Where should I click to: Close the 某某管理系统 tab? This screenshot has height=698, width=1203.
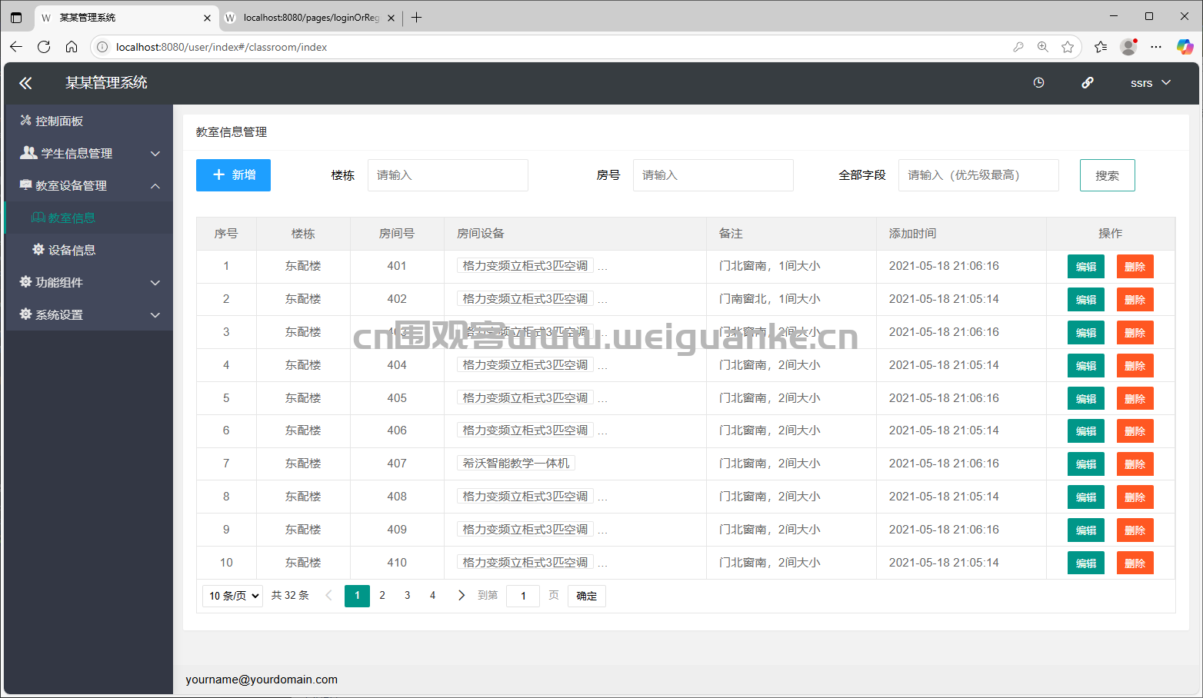pyautogui.click(x=207, y=18)
